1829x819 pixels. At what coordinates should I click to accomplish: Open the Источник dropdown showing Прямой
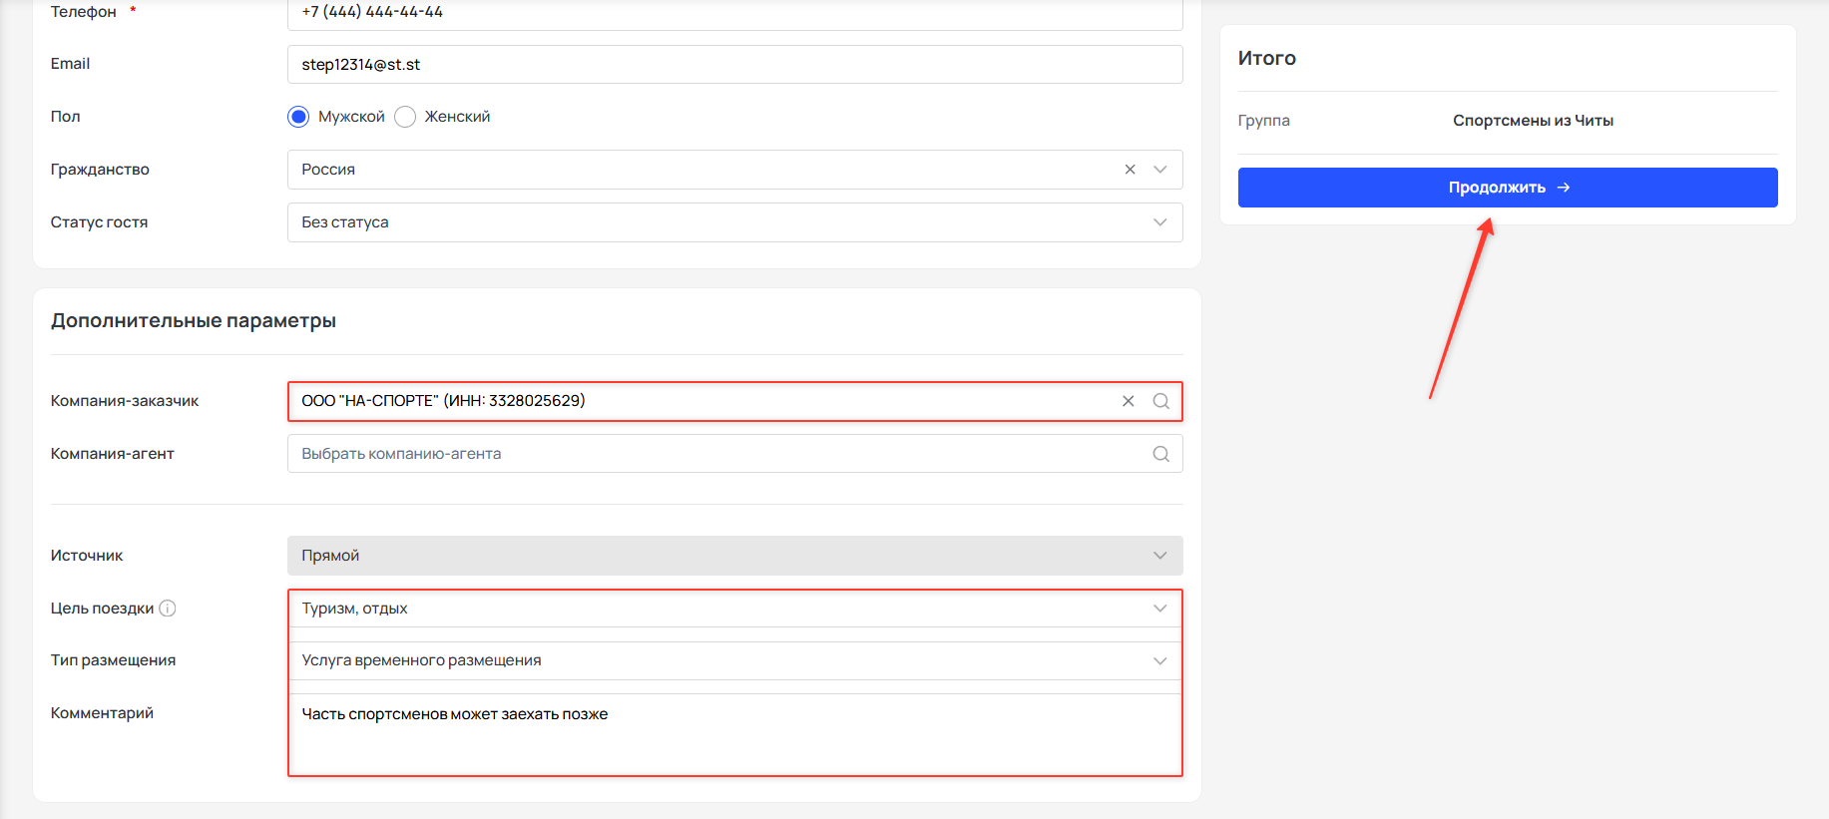tap(735, 556)
